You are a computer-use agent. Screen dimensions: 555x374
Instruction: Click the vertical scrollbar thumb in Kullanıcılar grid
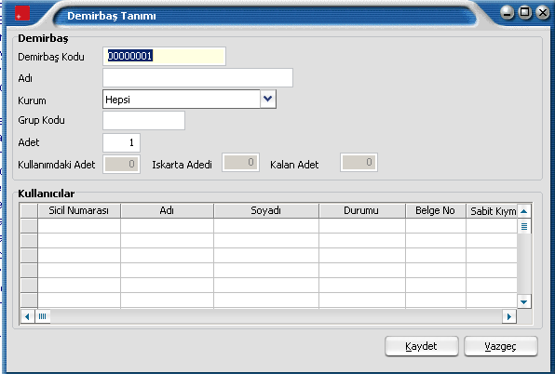coord(524,226)
